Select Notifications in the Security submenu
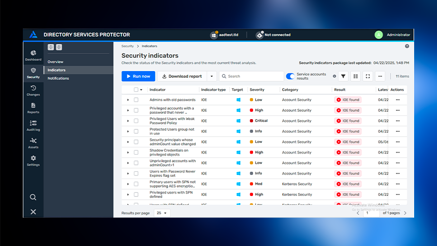The image size is (437, 246). [58, 78]
